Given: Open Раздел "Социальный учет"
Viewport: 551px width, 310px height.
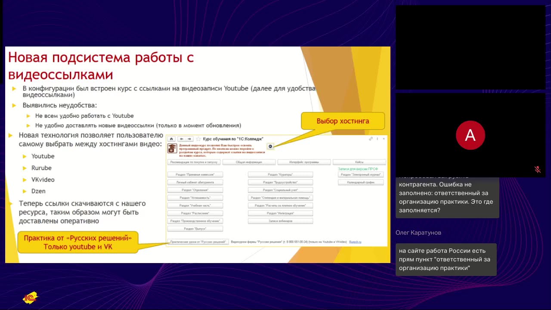Looking at the screenshot, I should [x=280, y=190].
